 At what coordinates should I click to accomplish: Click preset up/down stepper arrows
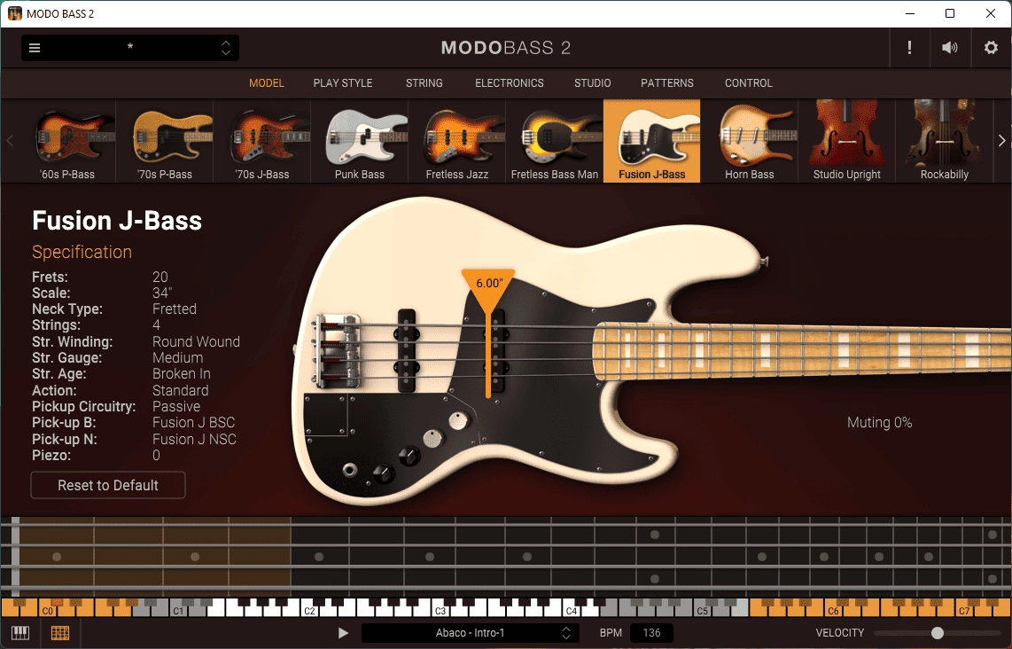click(x=226, y=48)
